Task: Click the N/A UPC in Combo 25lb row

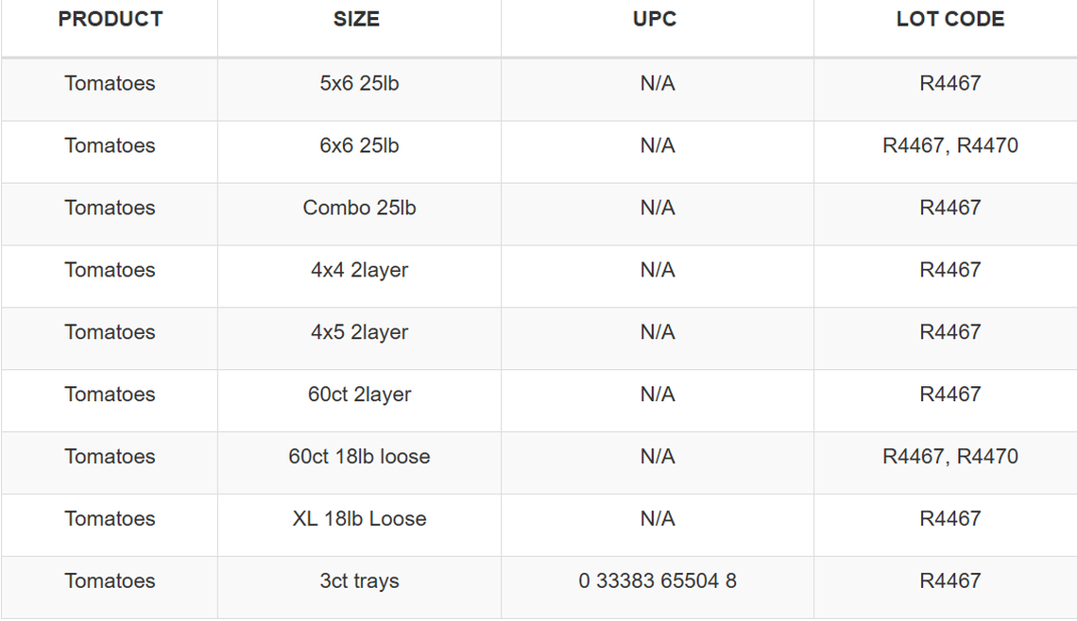Action: 658,209
